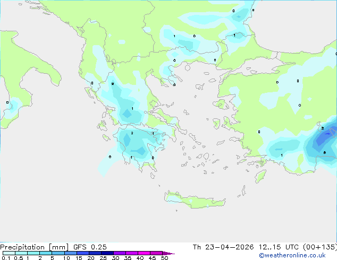Select the 0.5–1 mm legend color swatch

[x=21, y=253]
